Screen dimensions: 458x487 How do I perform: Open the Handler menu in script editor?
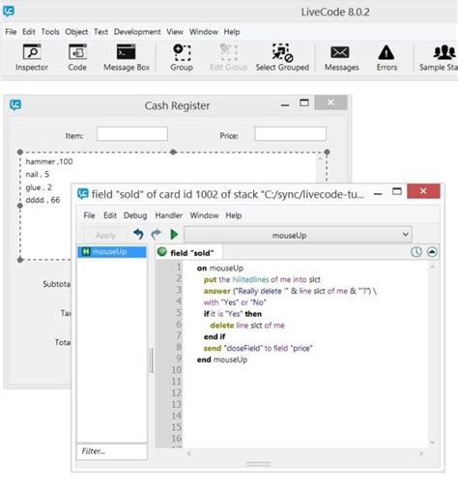pyautogui.click(x=168, y=215)
